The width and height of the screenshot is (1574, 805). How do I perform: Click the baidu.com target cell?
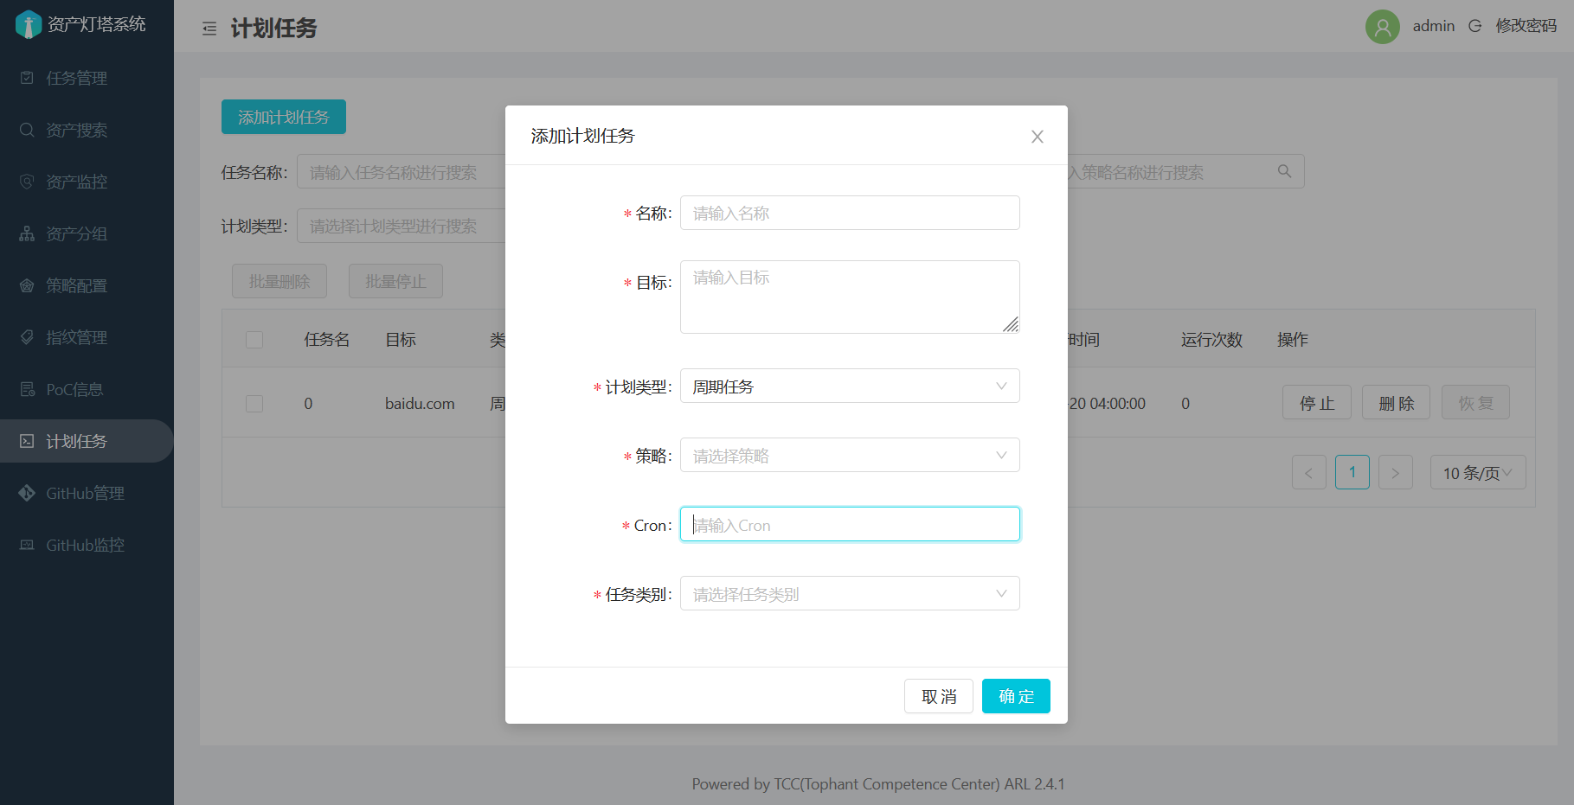click(x=420, y=404)
